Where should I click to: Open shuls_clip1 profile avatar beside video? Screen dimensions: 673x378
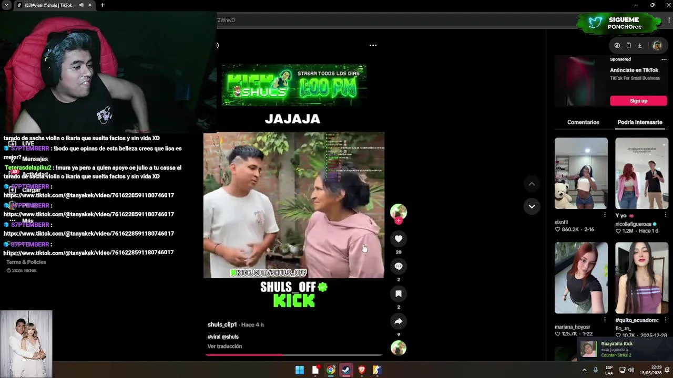(399, 212)
